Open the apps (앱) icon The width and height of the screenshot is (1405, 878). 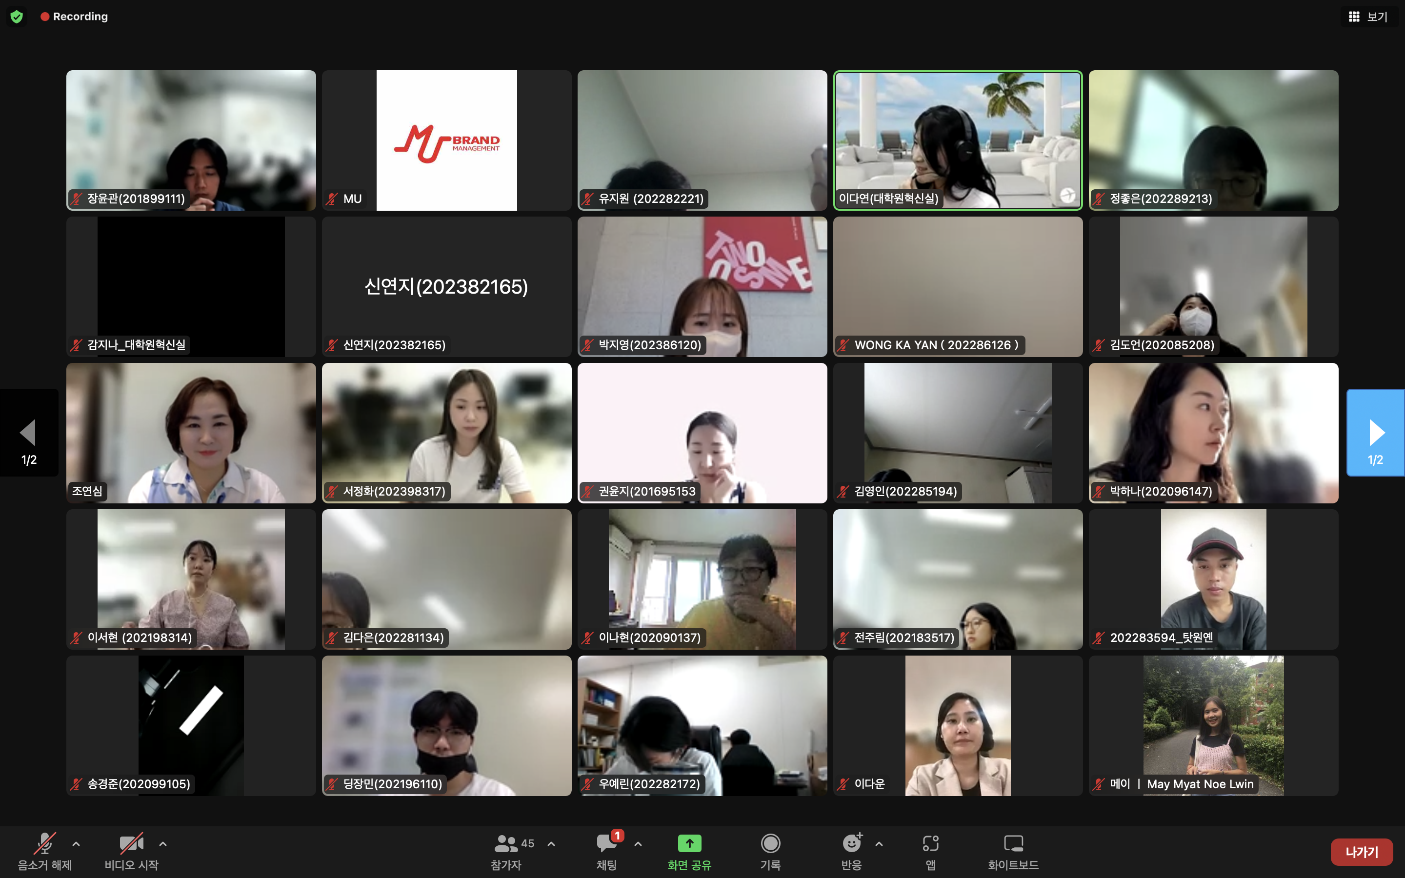[930, 843]
